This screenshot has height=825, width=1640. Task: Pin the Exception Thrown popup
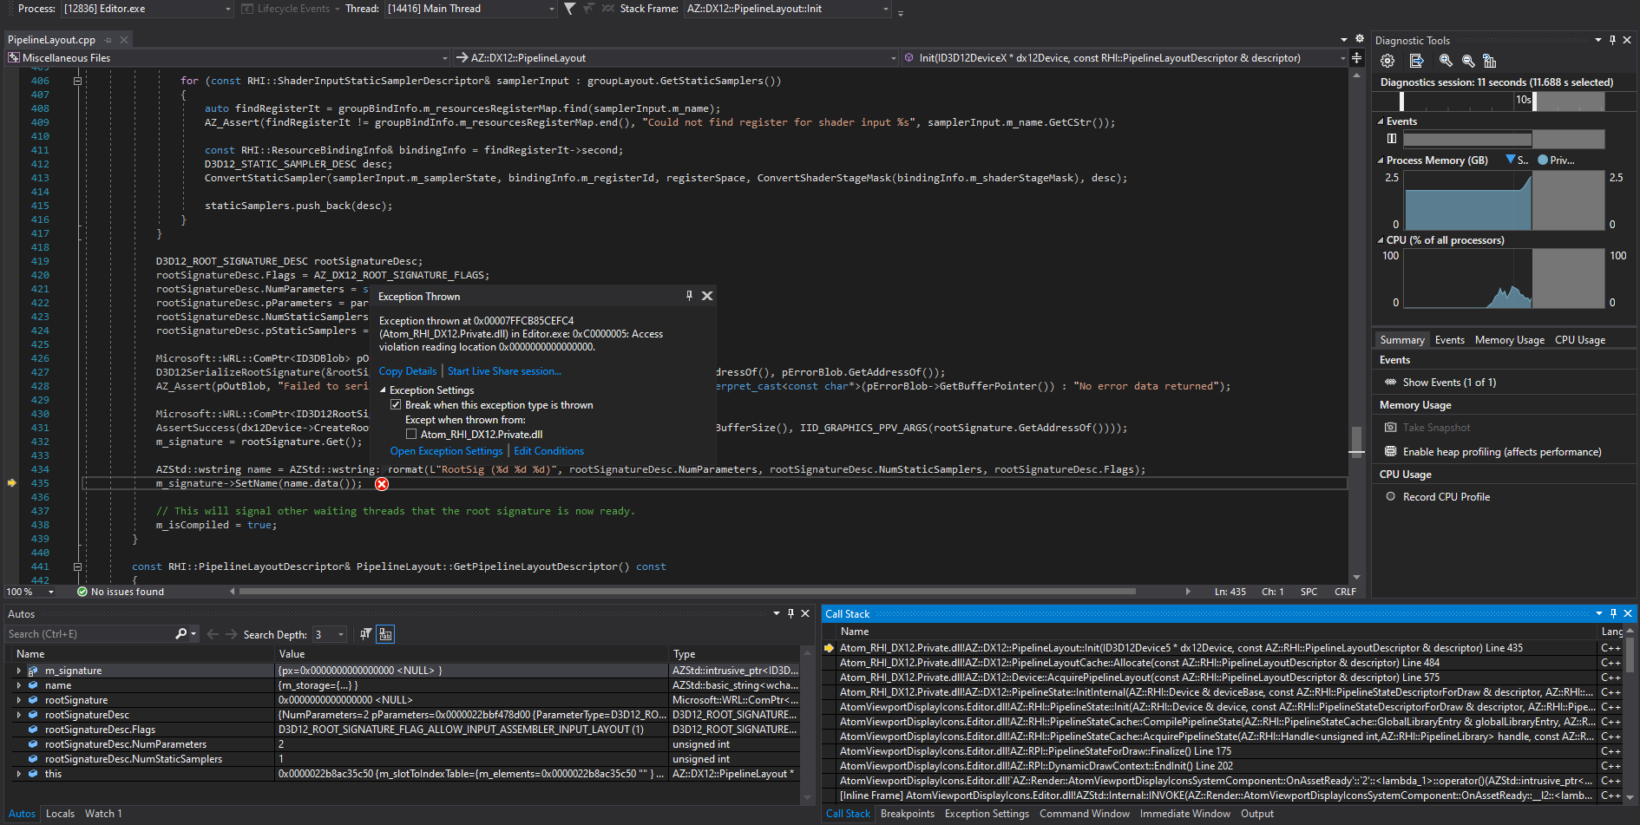690,296
